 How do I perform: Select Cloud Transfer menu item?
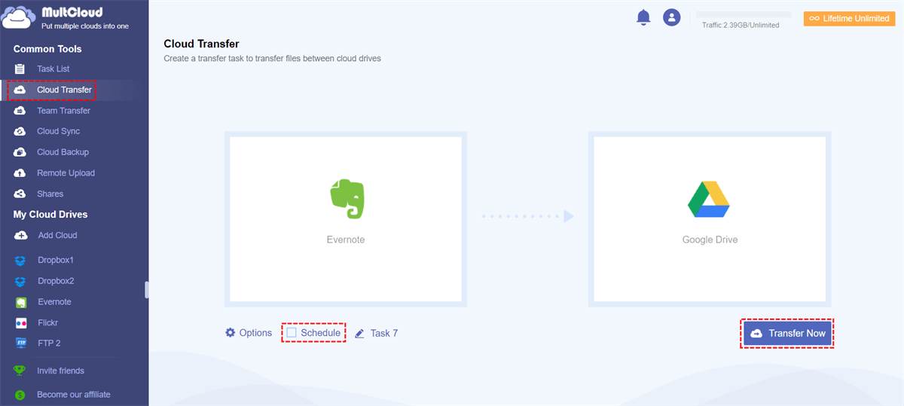(x=64, y=90)
